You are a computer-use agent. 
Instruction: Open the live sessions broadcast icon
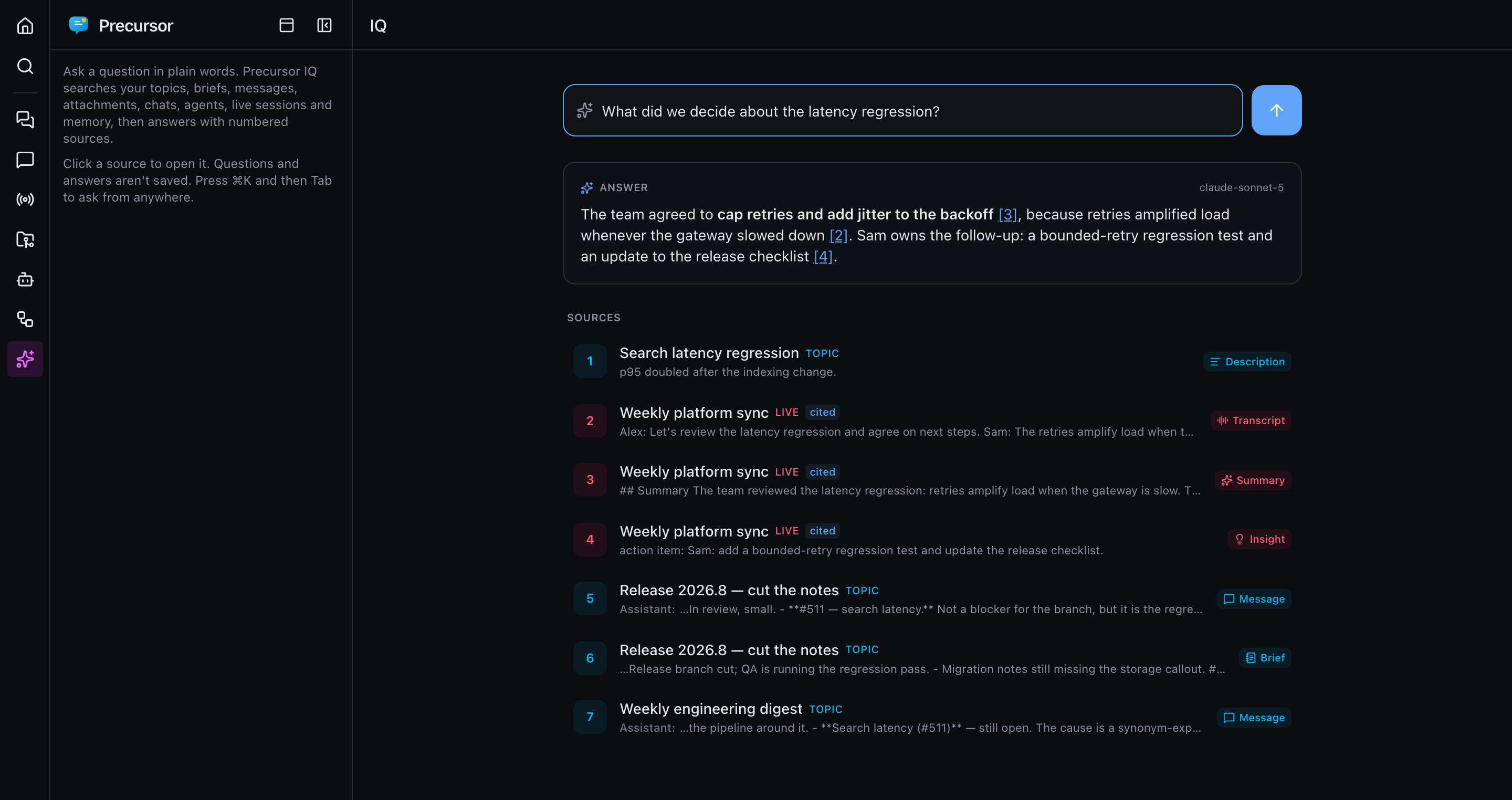25,199
